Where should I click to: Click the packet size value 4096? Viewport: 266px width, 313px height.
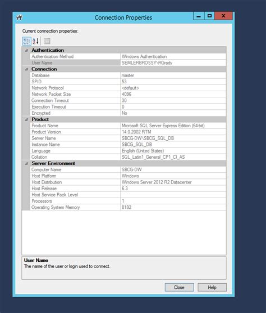126,94
